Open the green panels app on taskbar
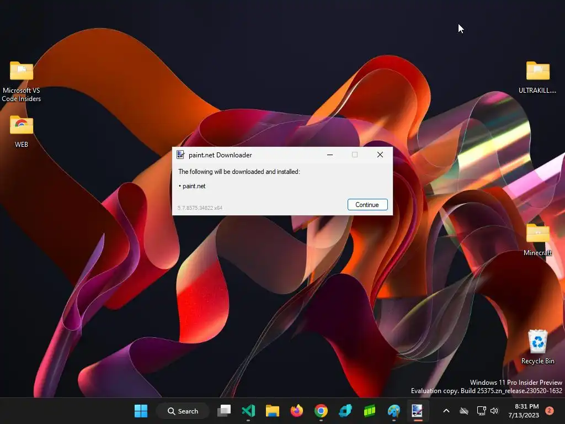Image resolution: width=565 pixels, height=424 pixels. click(369, 411)
